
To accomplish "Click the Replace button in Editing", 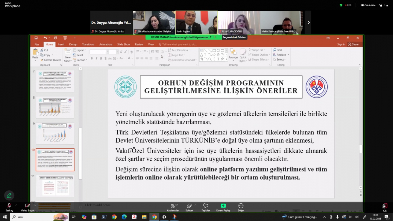I will tap(281, 55).
